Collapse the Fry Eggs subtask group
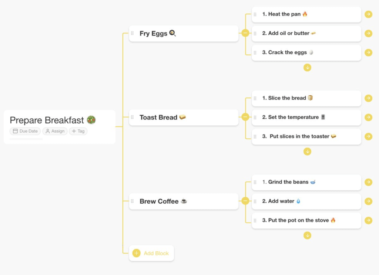 (245, 33)
